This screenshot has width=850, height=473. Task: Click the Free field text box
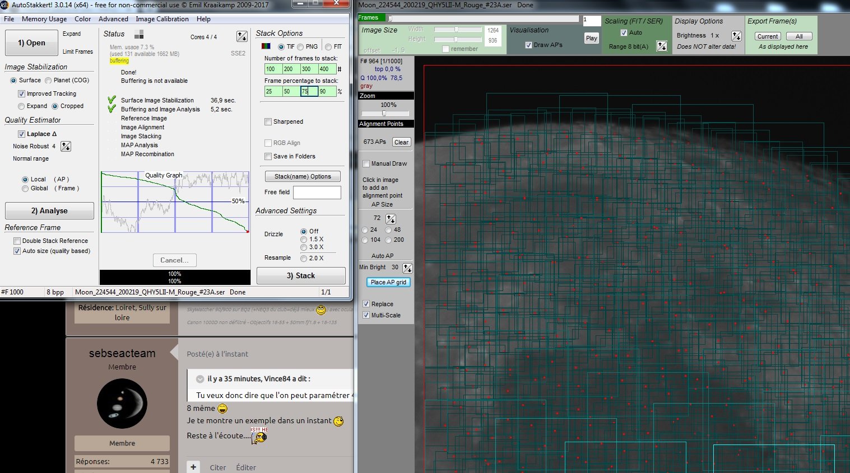click(x=317, y=193)
